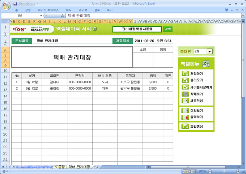Zoom in with the plus button

[x=238, y=171]
